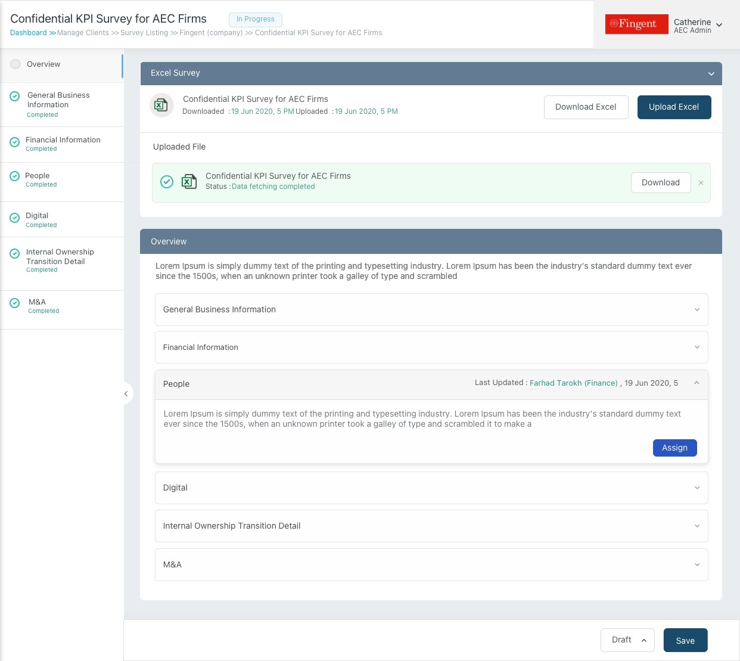Click the green check icon on uploaded file
Image resolution: width=740 pixels, height=661 pixels.
coord(167,182)
